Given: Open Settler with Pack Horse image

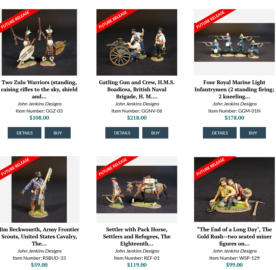Looking at the screenshot, I should point(137,189).
